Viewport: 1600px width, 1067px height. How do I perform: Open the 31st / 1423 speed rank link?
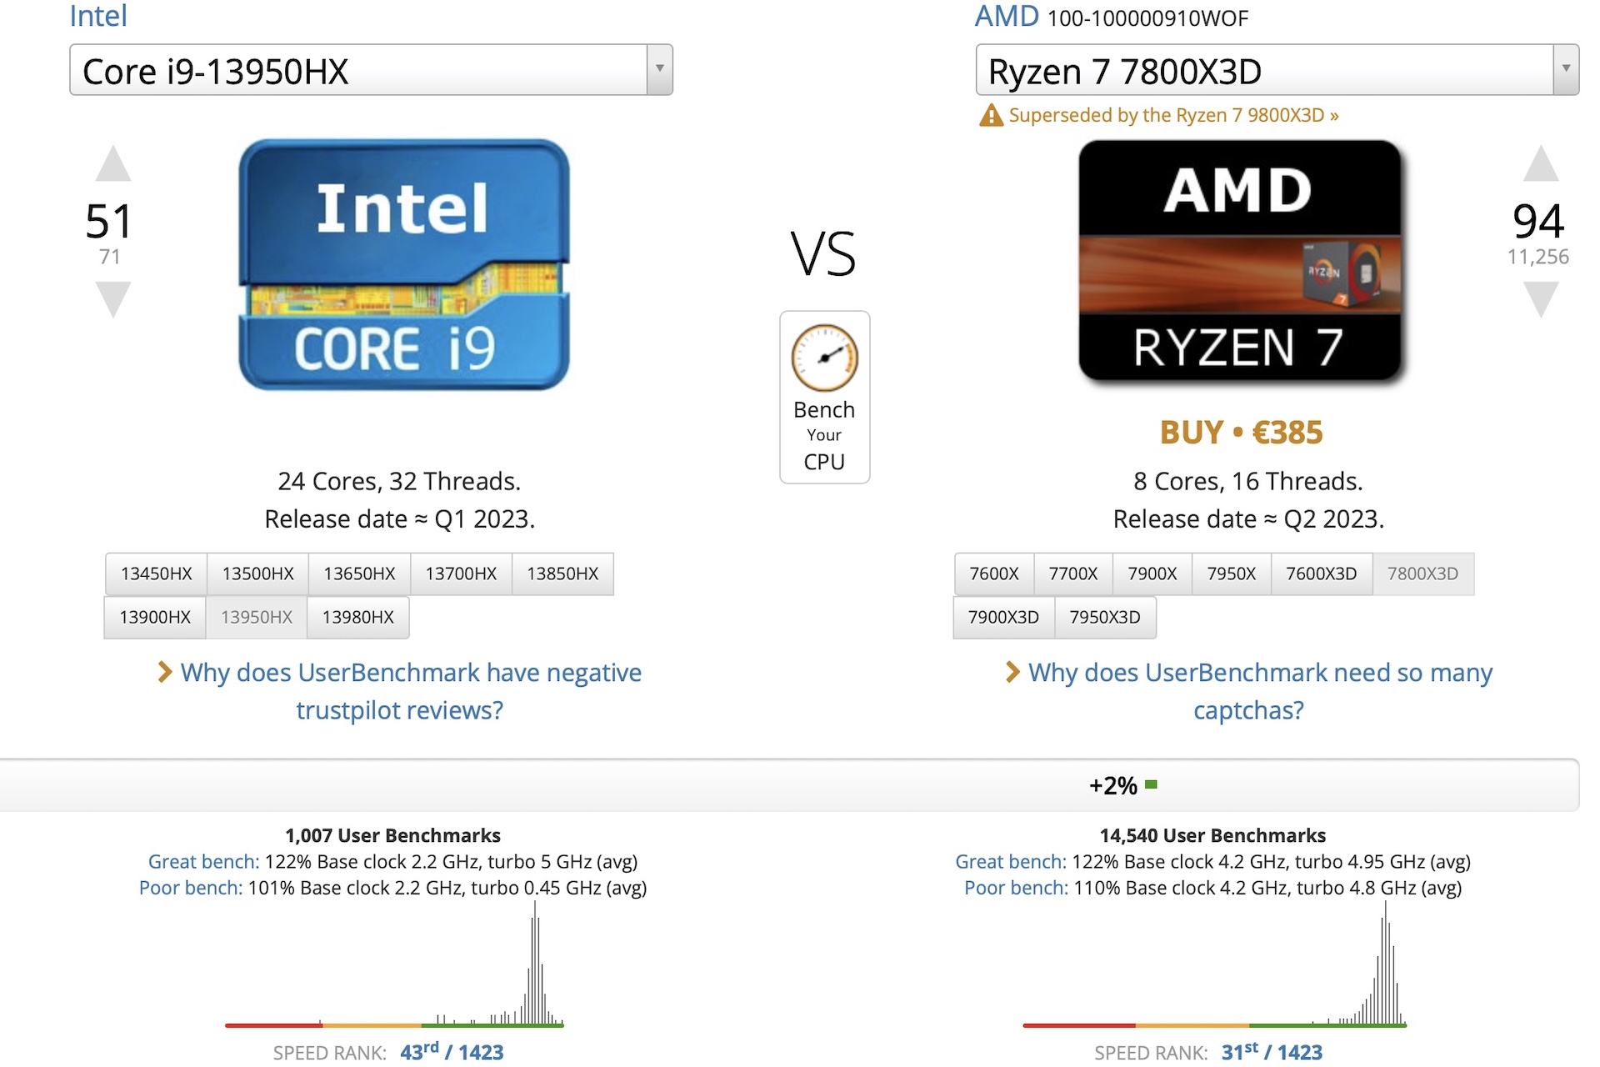(1272, 1052)
